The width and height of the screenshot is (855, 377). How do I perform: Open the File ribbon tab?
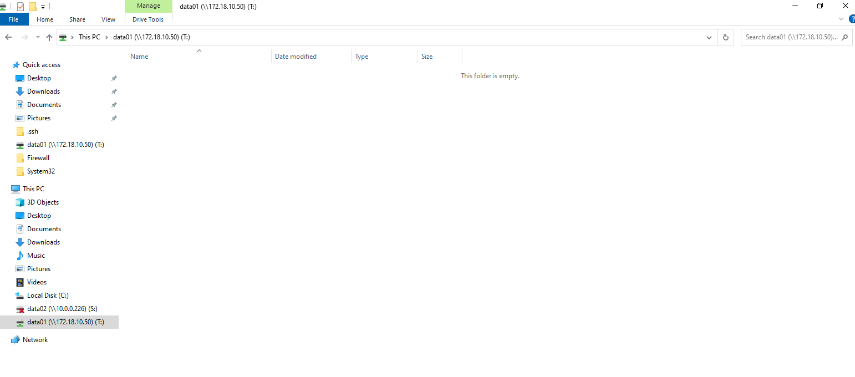point(13,19)
